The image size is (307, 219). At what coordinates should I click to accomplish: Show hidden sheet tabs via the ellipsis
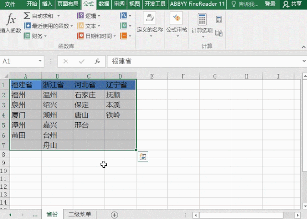(35, 215)
